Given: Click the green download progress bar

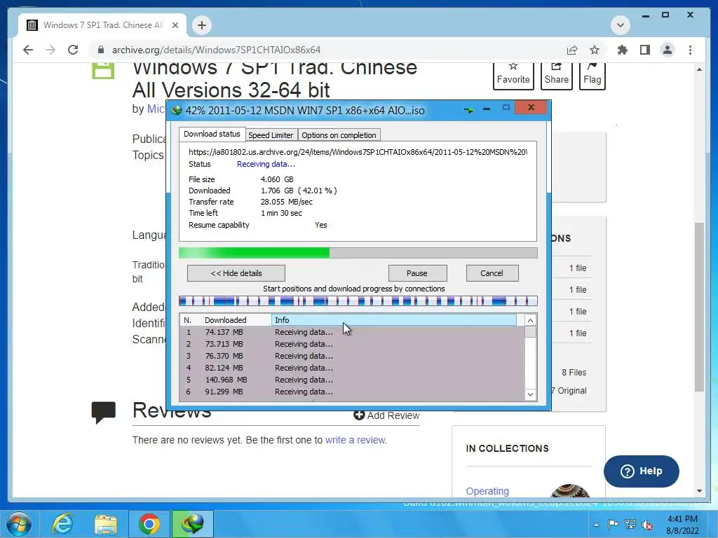Looking at the screenshot, I should click(x=358, y=253).
